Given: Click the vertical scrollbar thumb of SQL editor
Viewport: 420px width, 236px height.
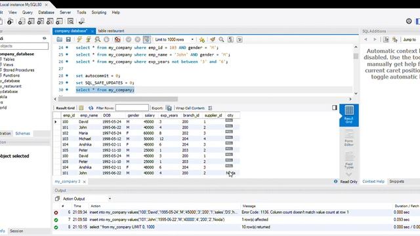Looking at the screenshot, I should (356, 56).
